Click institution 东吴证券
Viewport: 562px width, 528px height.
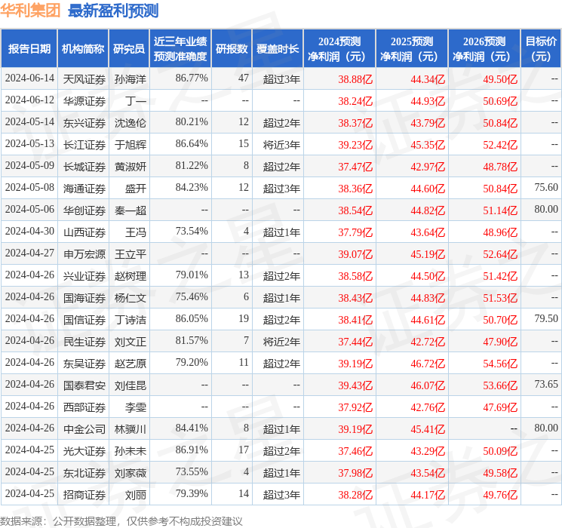[x=84, y=364]
